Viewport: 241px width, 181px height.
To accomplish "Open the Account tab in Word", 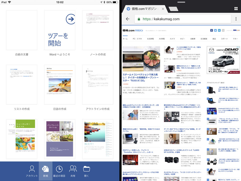I will (32, 171).
